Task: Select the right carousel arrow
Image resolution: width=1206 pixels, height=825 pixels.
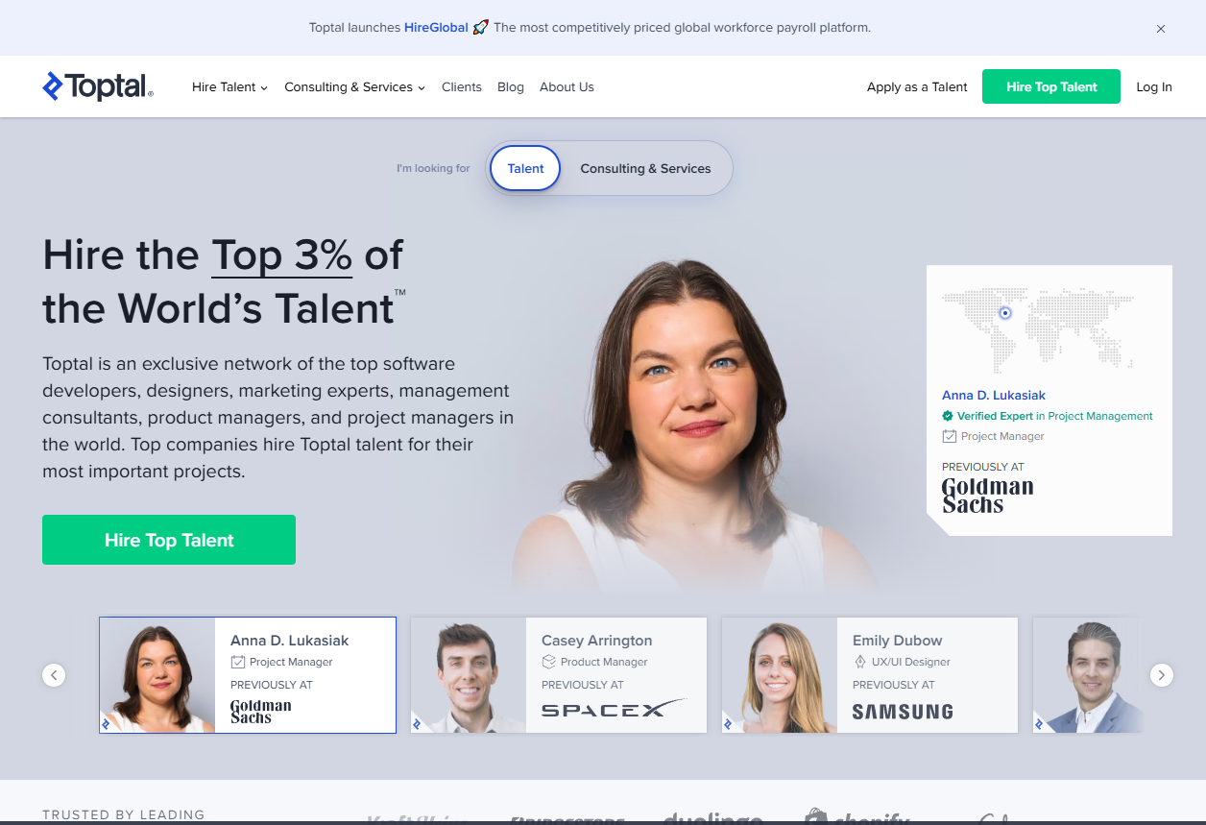Action: tap(1162, 675)
